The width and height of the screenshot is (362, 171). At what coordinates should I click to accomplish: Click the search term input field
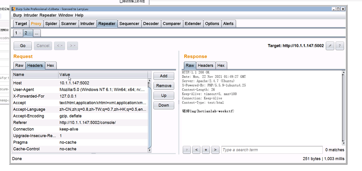[x=272, y=150]
